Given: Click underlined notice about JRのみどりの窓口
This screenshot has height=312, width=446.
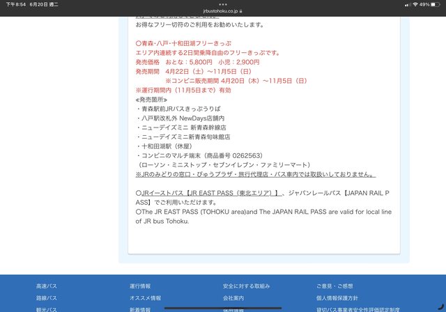Looking at the screenshot, I should coord(255,174).
